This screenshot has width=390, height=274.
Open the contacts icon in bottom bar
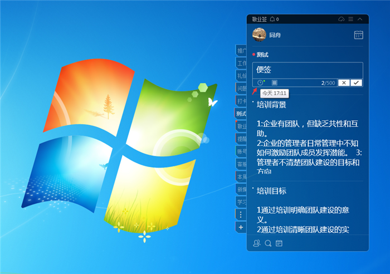[x=257, y=243]
